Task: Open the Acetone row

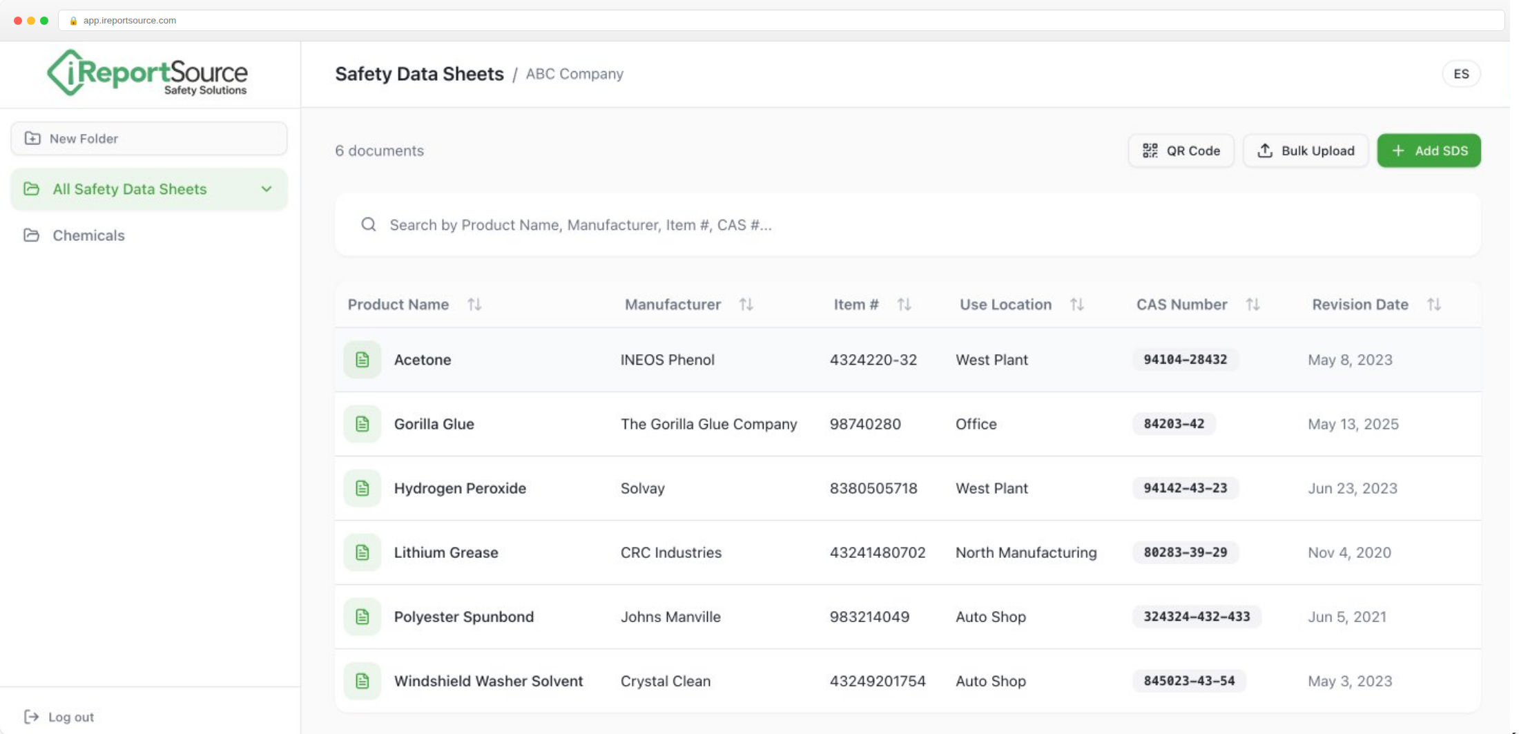Action: tap(908, 359)
